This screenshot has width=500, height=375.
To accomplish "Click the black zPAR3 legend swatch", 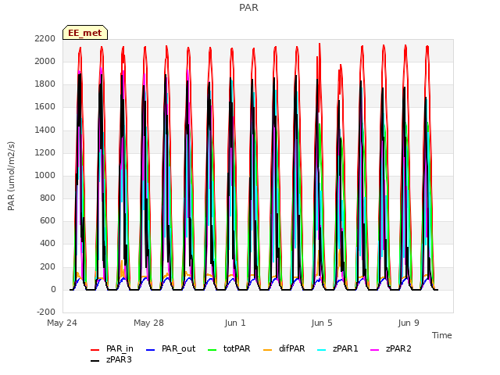I will click(95, 361).
